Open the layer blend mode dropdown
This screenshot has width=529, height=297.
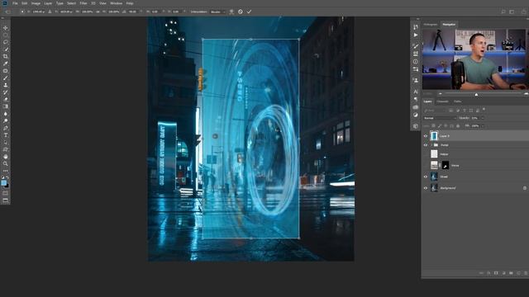(440, 118)
